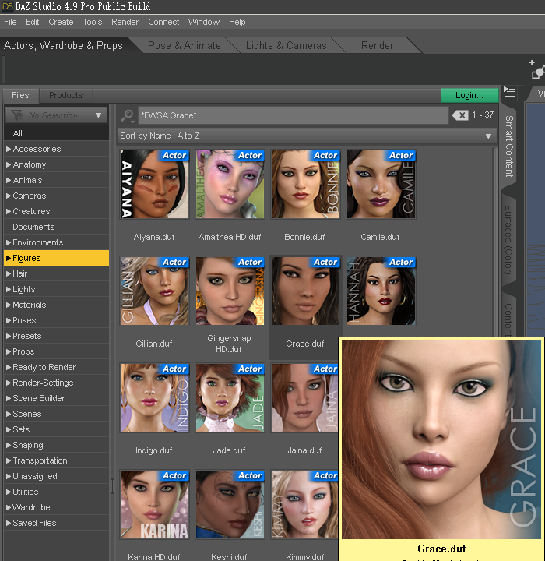Click the search magnifier icon

tap(128, 115)
